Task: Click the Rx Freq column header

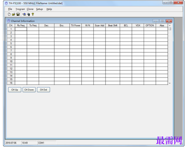Action: [21, 25]
